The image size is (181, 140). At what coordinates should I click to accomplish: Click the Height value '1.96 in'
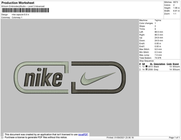[176, 8]
